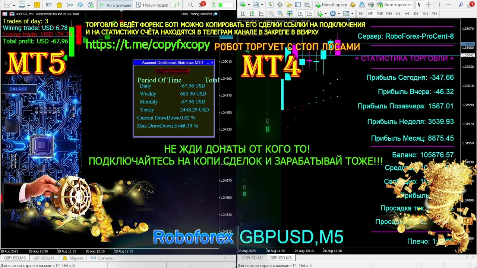The height and width of the screenshot is (268, 477).
Task: Expand the profiles dropdown arrow in MT4
Action: (x=262, y=4)
